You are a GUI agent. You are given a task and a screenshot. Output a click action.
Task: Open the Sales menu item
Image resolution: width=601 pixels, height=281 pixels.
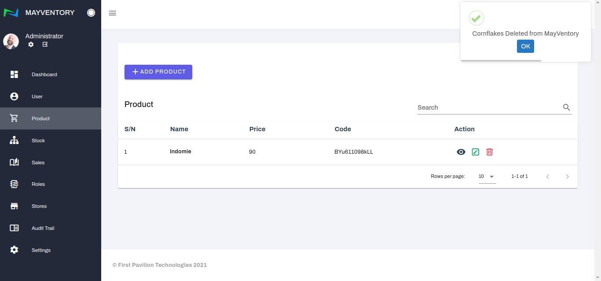click(x=38, y=163)
